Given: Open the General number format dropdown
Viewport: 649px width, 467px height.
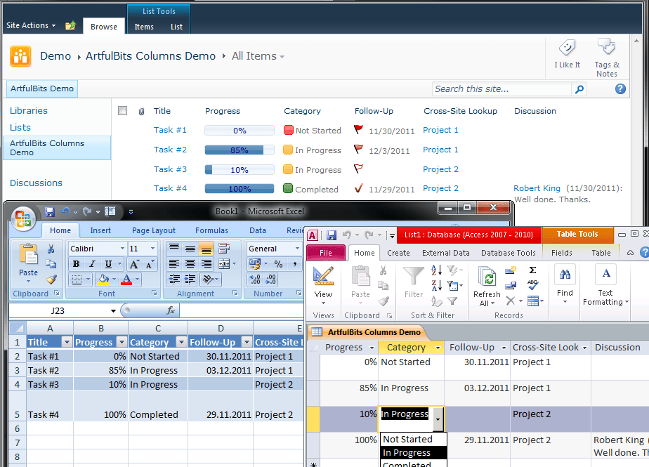Looking at the screenshot, I should click(297, 249).
